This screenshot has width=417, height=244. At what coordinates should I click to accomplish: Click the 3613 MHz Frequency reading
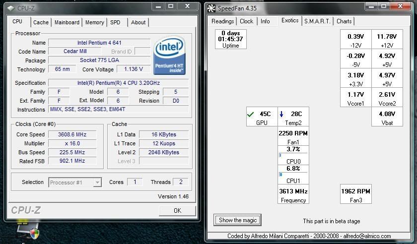click(293, 194)
